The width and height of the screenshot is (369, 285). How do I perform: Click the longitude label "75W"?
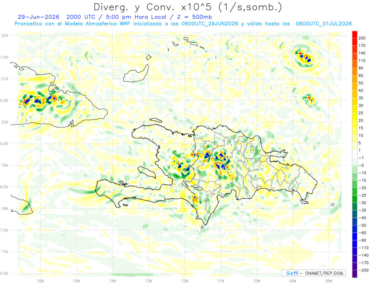[x=76, y=281]
